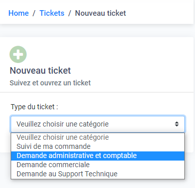195x188 pixels.
Task: Select Demande administrative et comptable option
Action: (98, 155)
